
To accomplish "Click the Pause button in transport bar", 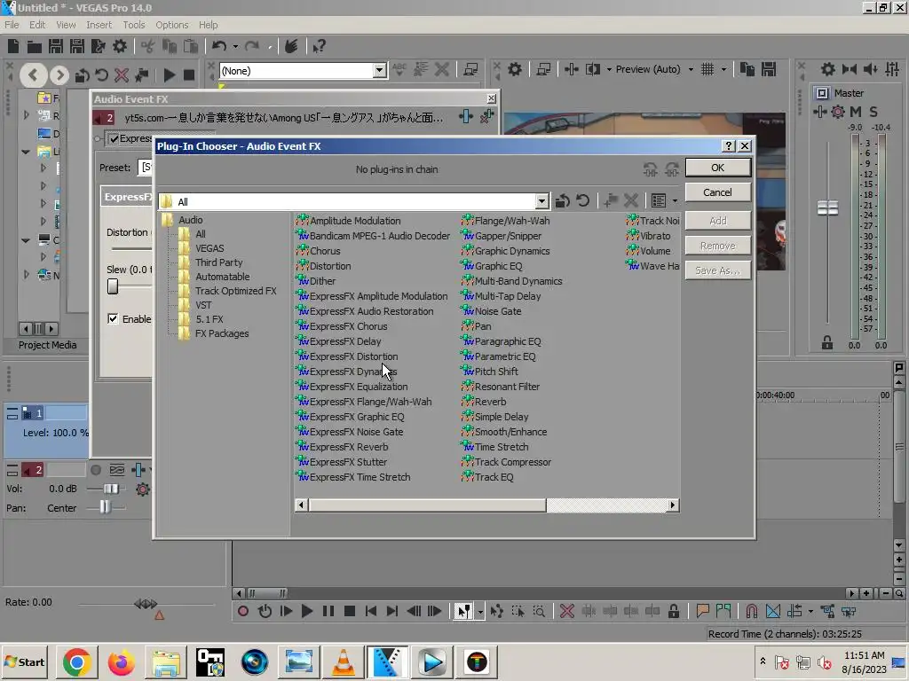I will (328, 611).
